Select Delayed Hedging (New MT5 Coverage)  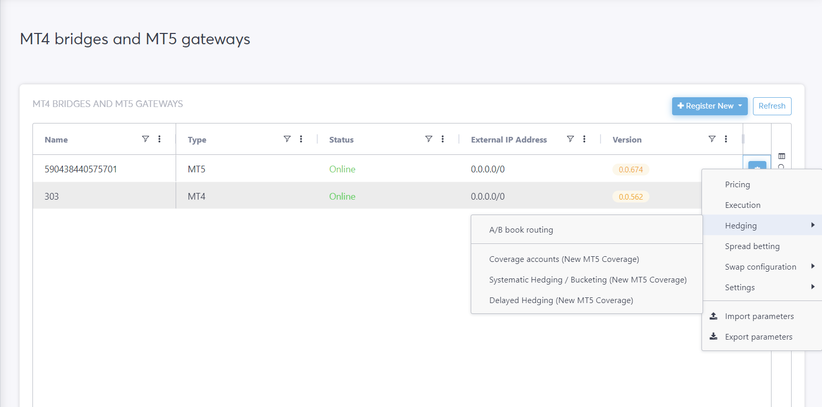[x=561, y=300]
